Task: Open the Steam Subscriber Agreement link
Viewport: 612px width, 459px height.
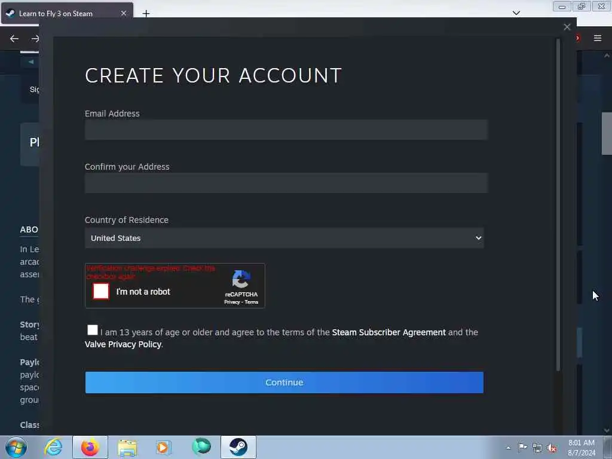Action: (388, 332)
